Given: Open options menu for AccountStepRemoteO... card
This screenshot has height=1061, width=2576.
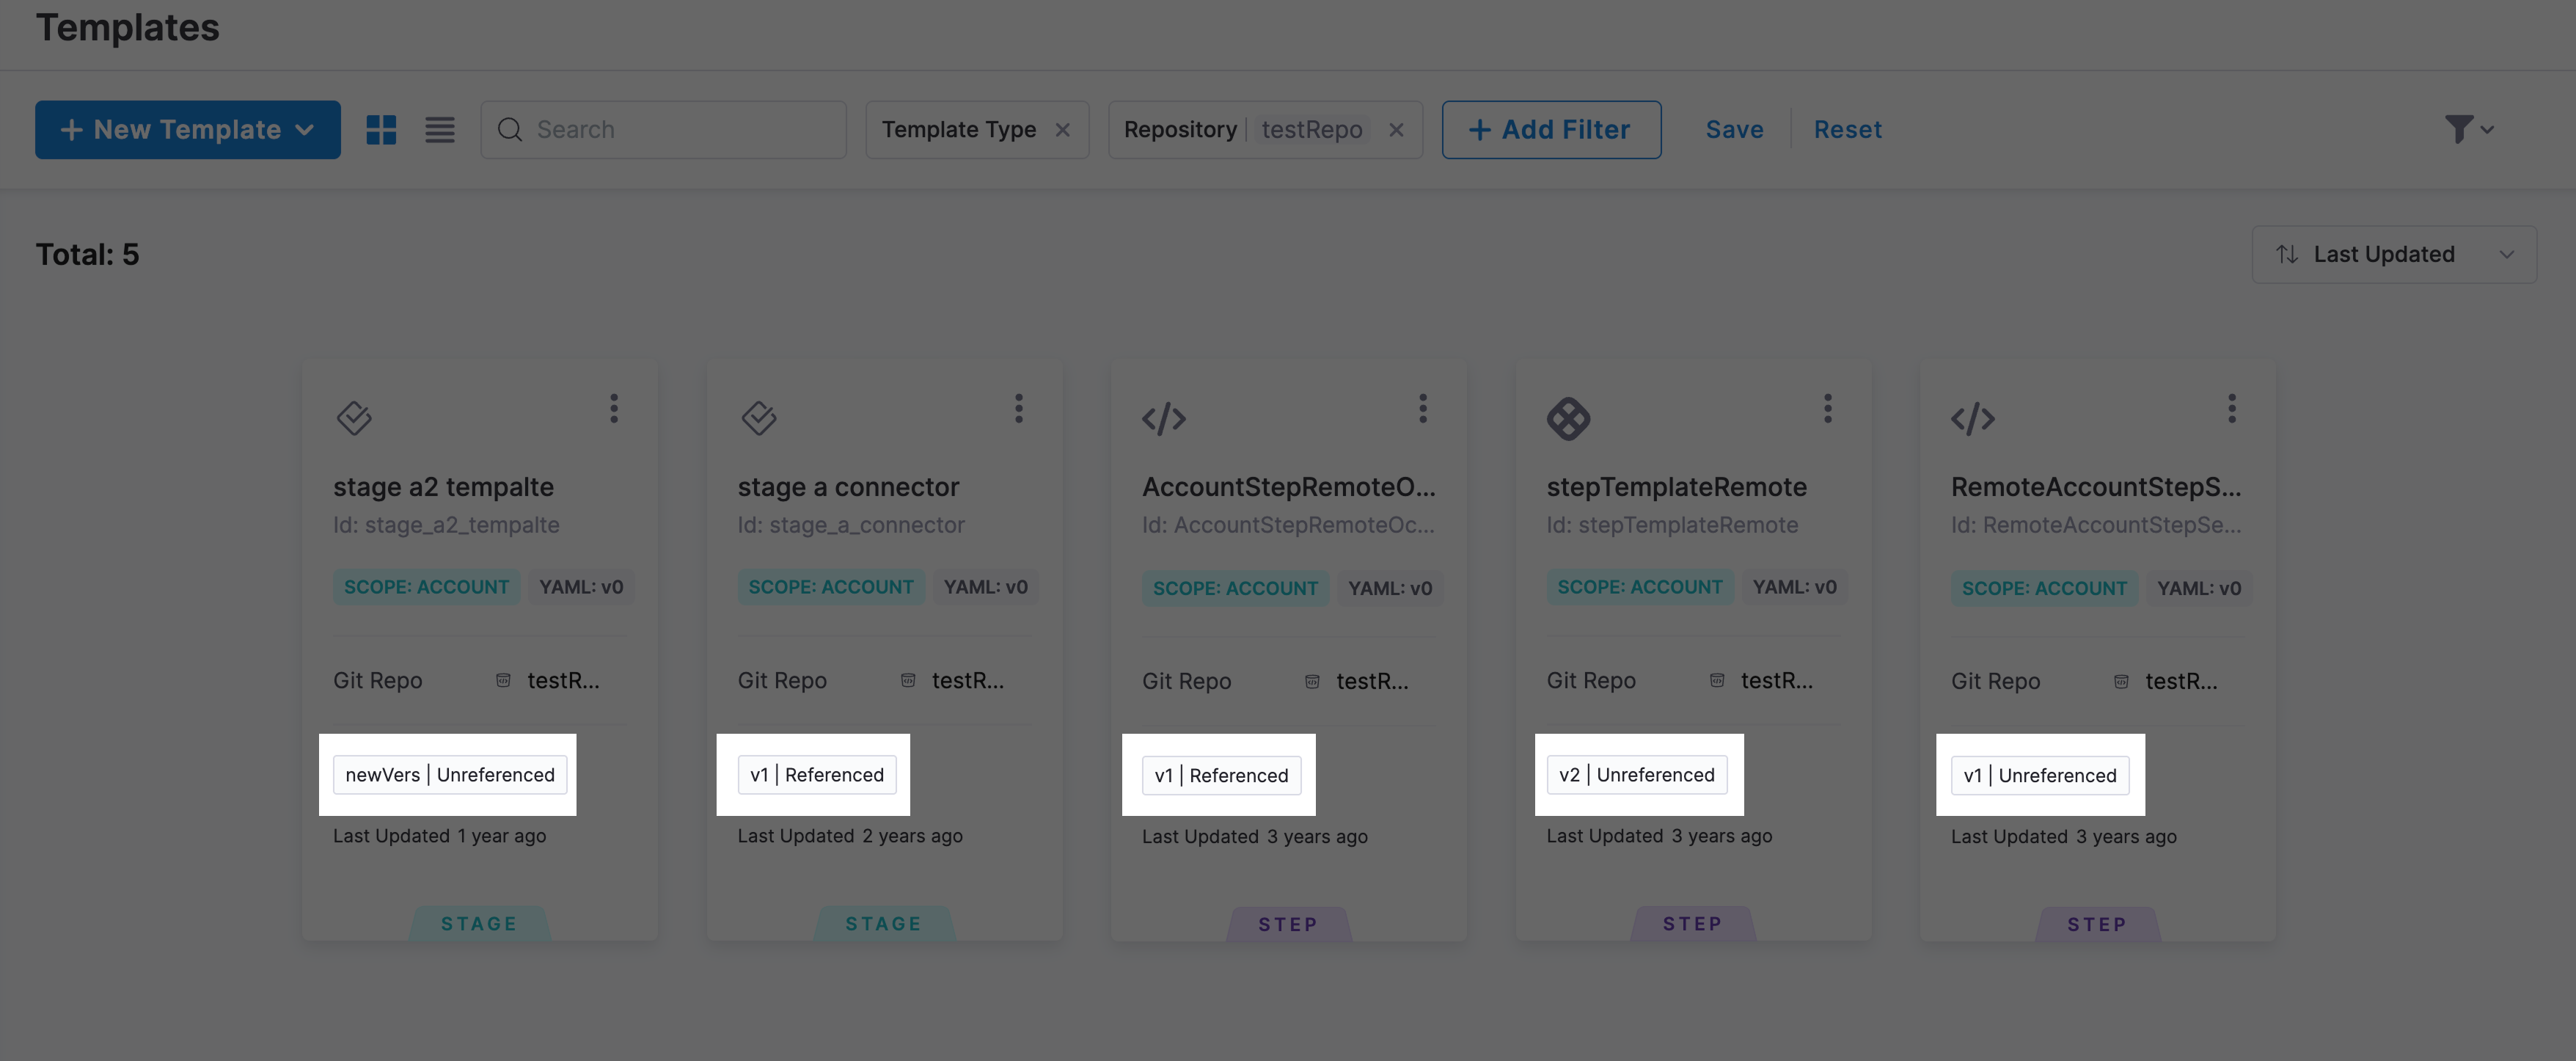Looking at the screenshot, I should 1423,408.
